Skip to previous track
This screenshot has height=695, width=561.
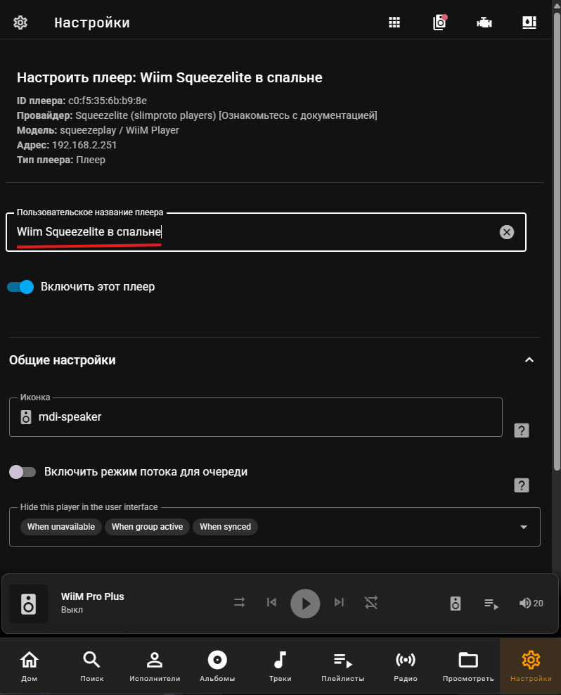coord(271,602)
